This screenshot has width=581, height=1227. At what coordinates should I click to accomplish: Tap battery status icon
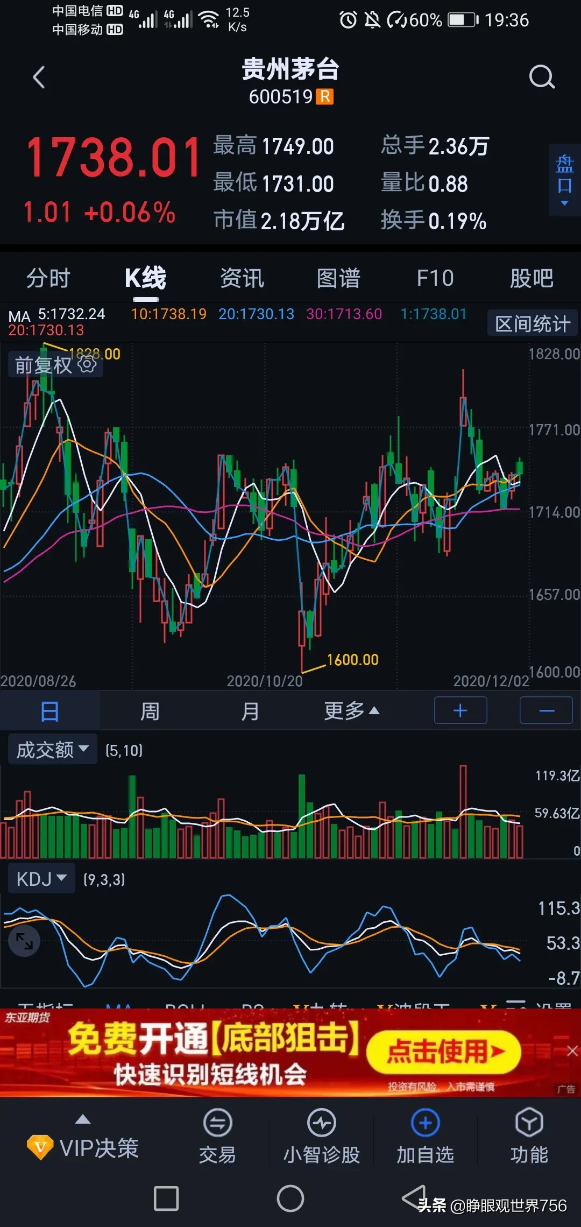tap(463, 20)
